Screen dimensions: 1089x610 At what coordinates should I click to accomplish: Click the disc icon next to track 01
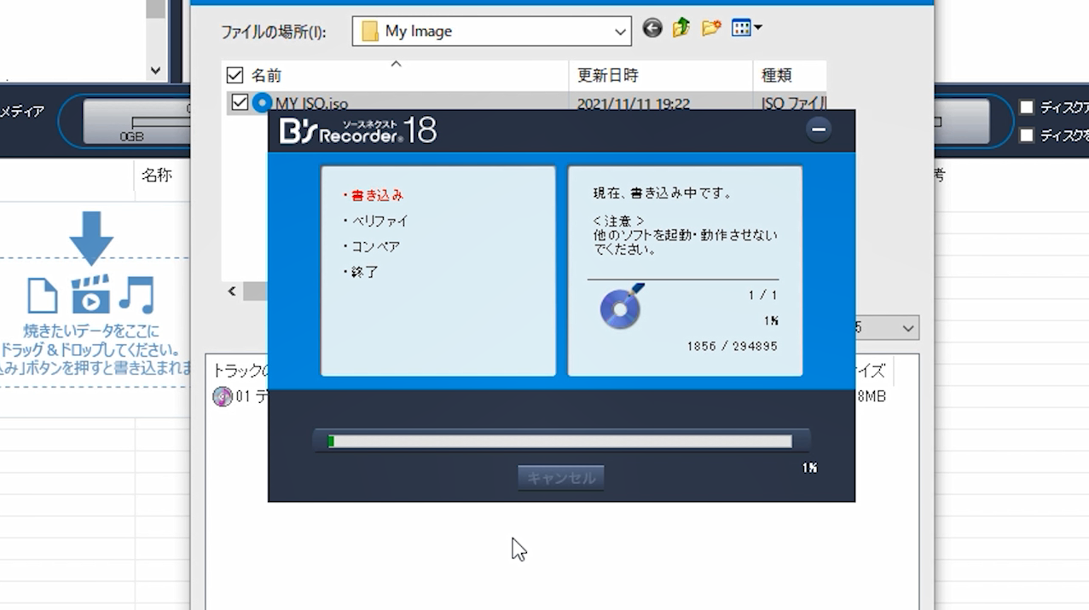(x=222, y=397)
